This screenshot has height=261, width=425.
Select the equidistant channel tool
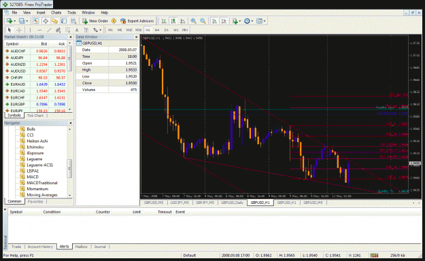[58, 30]
